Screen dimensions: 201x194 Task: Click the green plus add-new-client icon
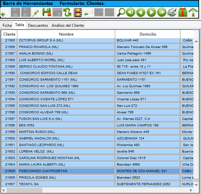point(3,13)
